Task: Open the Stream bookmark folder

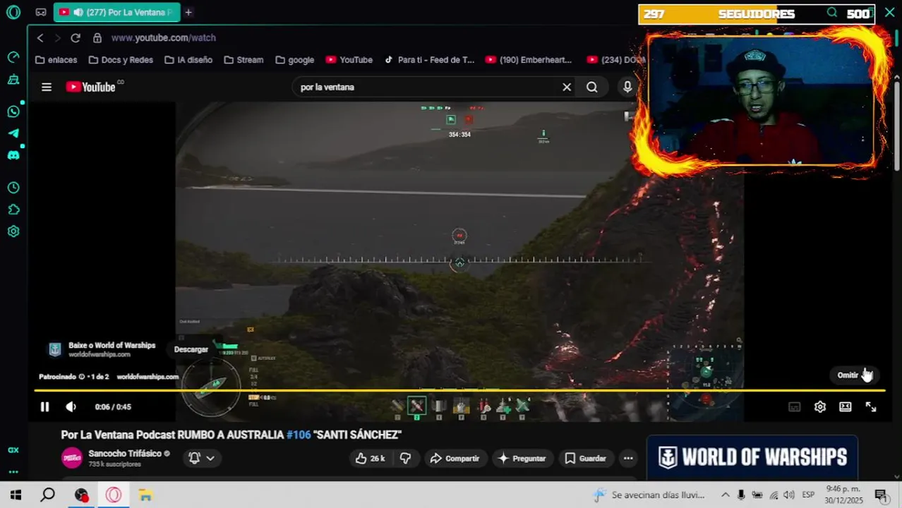Action: coord(243,60)
